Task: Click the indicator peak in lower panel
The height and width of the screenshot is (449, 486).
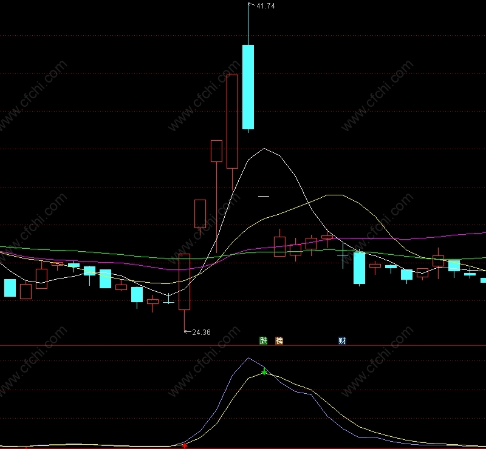Action: coord(248,358)
